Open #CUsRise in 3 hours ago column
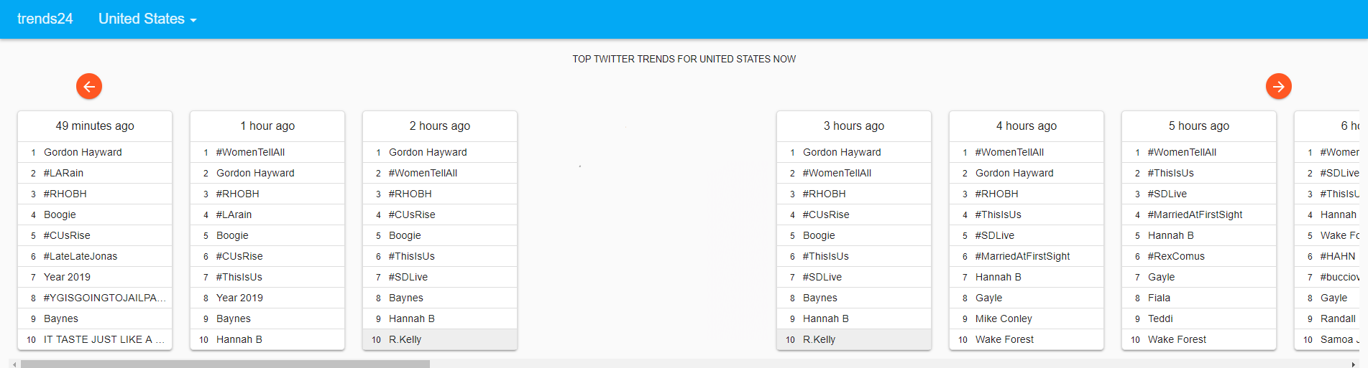This screenshot has height=368, width=1368. tap(826, 214)
